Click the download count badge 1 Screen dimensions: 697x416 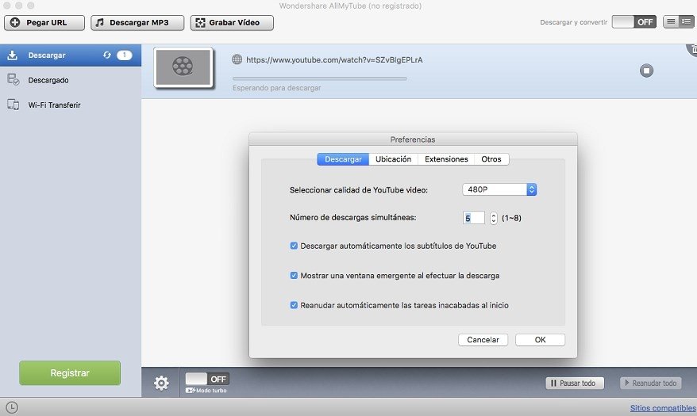125,55
